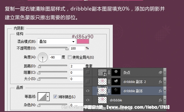Image resolution: width=184 pixels, height=112 pixels.
Task: Click the #d86a90 color code text
Action: (x=82, y=37)
